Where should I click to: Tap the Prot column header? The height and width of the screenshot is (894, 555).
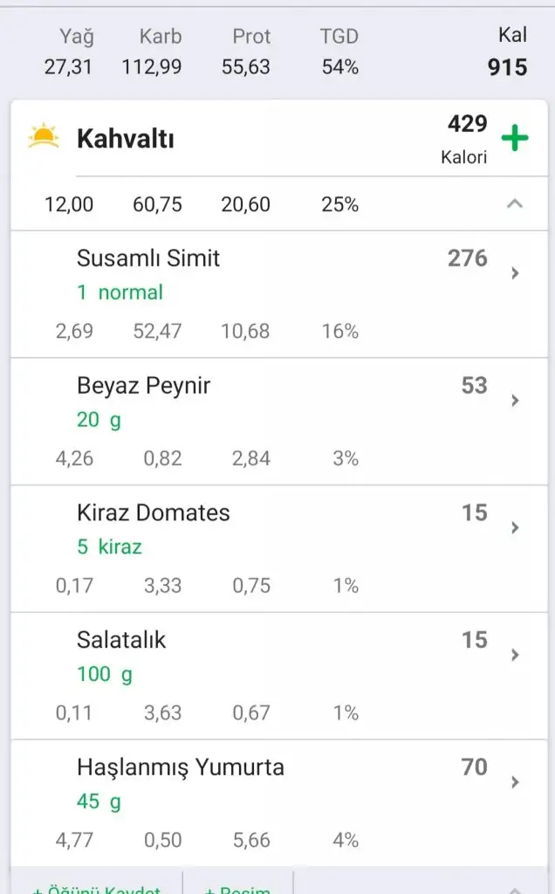click(x=251, y=37)
